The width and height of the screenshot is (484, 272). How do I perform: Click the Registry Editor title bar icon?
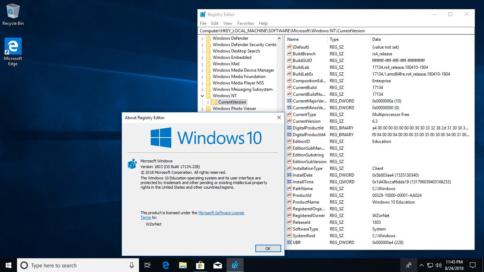(202, 14)
